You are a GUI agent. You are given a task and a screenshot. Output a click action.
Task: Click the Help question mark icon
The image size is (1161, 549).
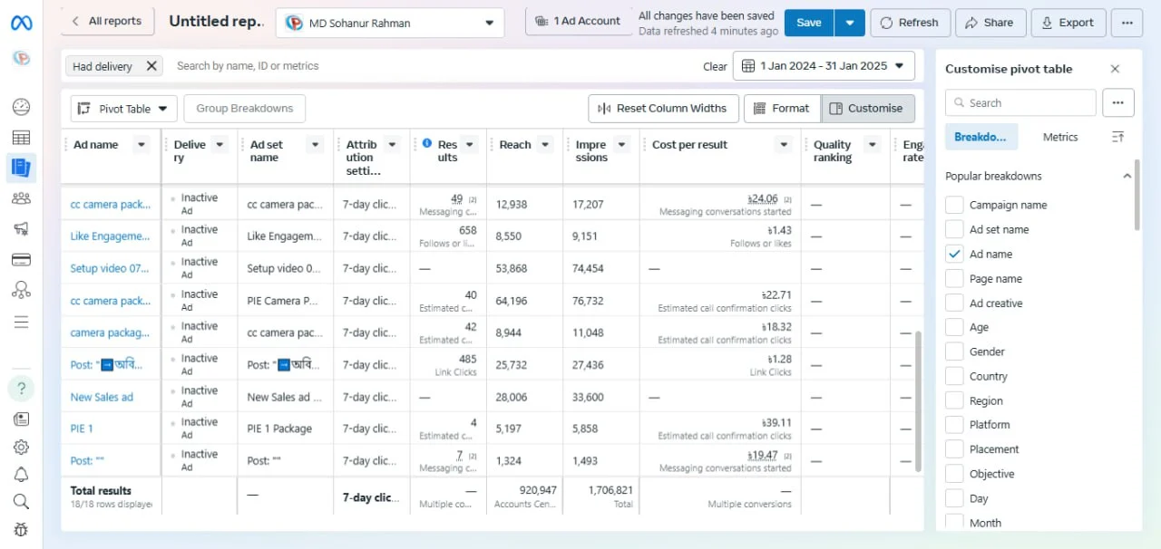[x=21, y=389]
